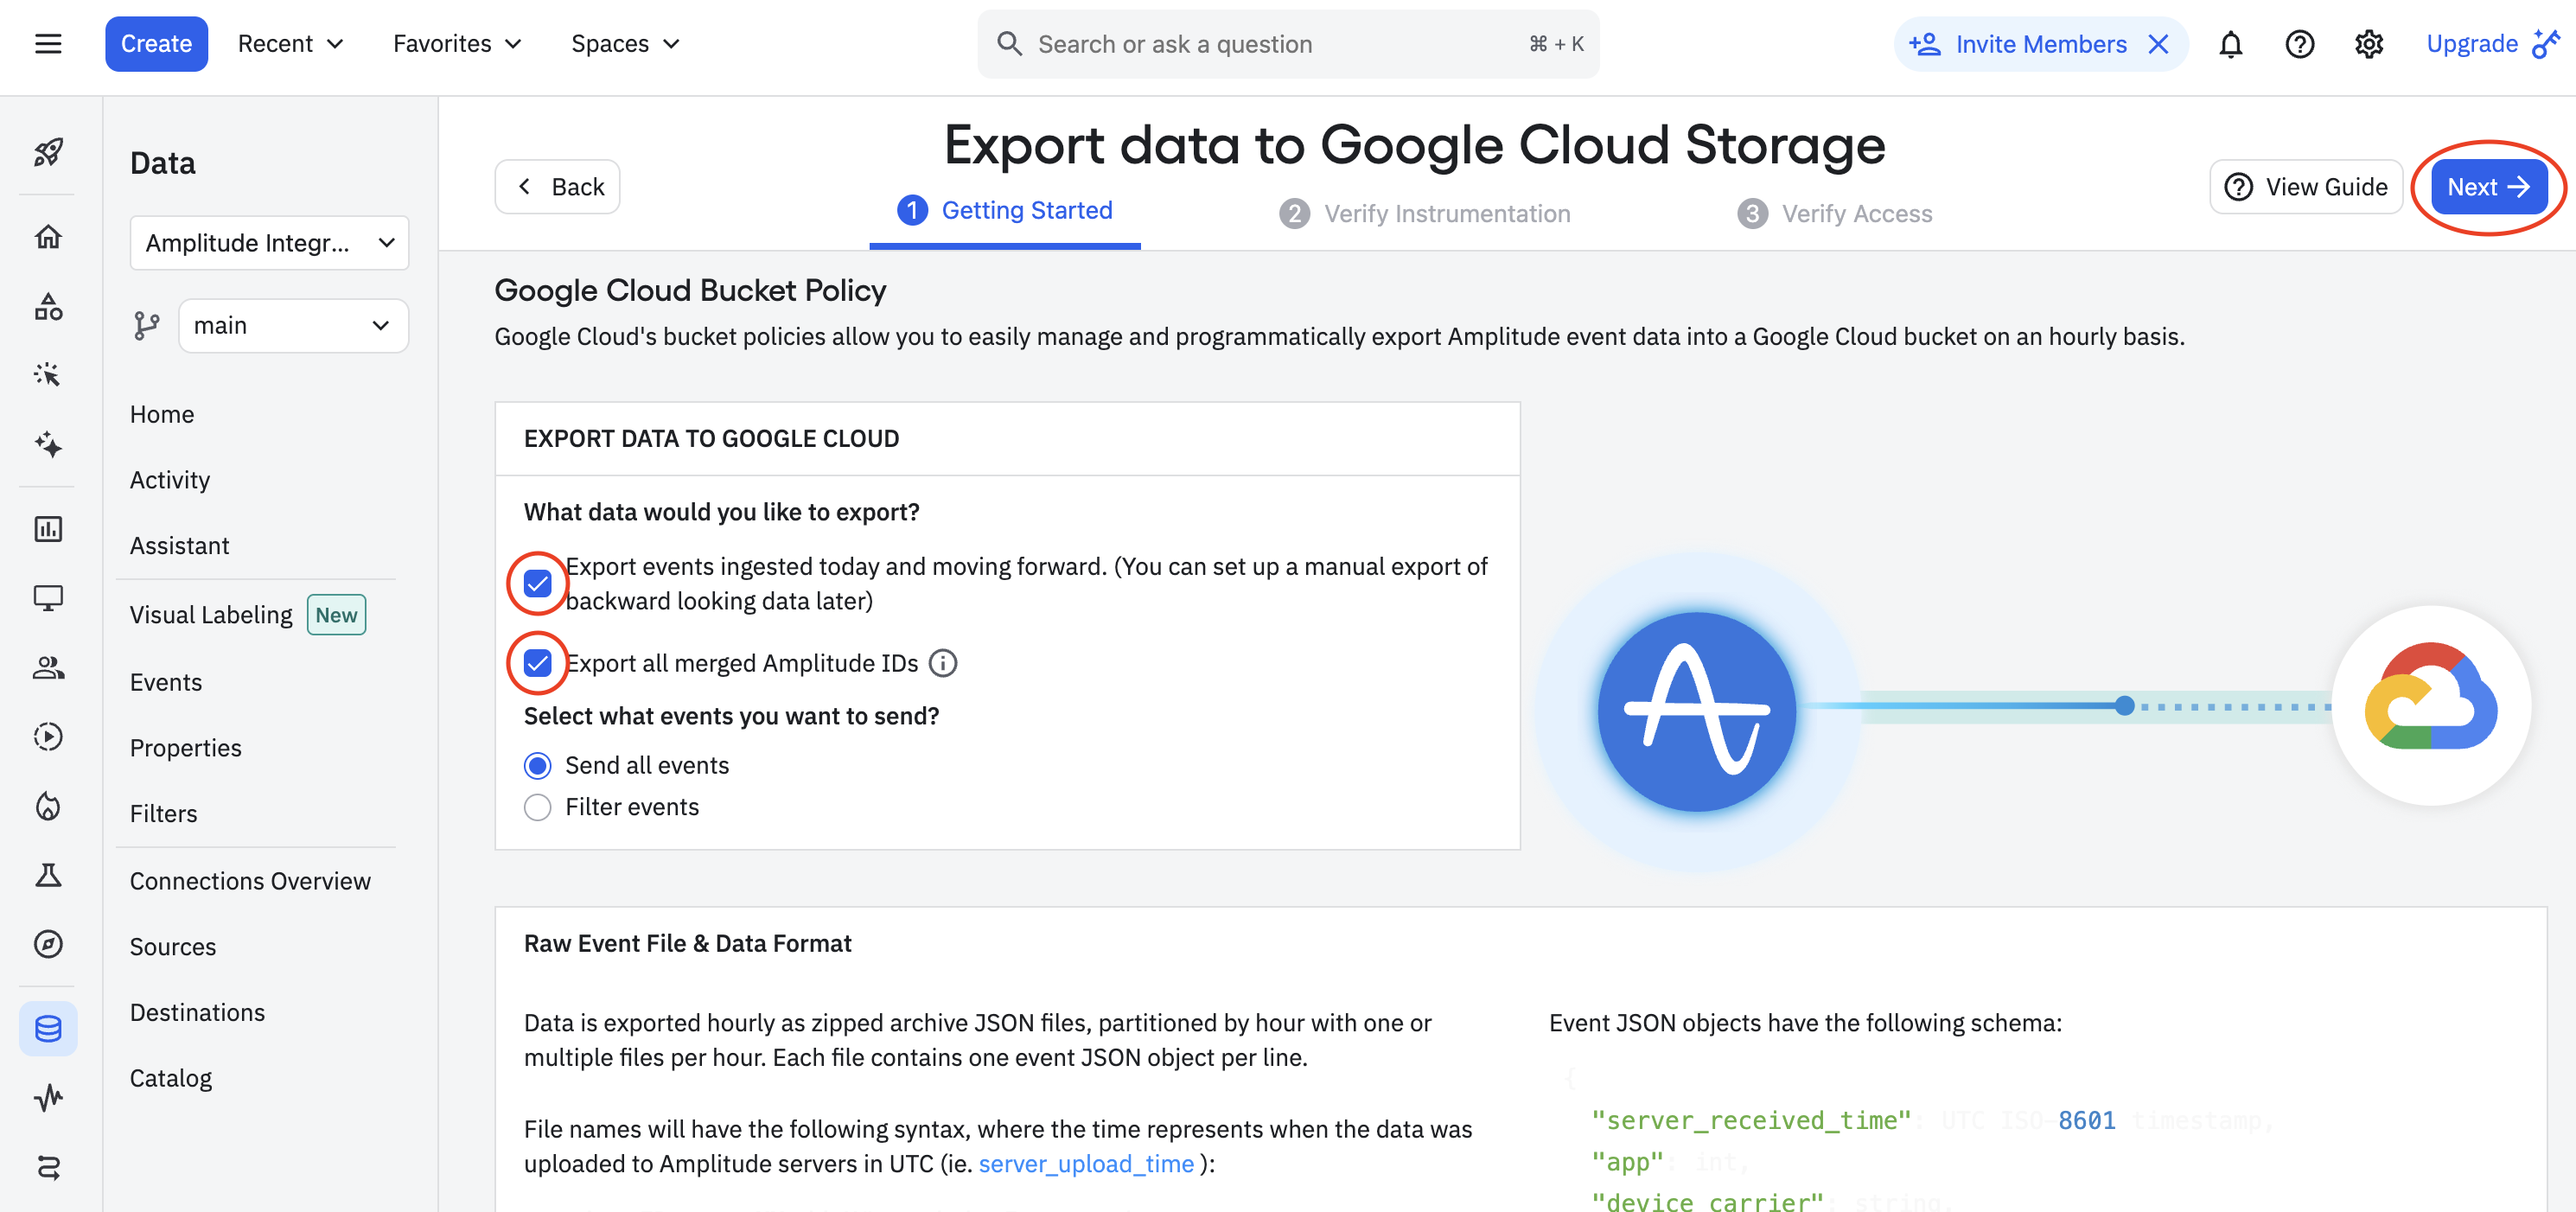Screen dimensions: 2576x1212
Task: Expand the Amplitude Integr... project dropdown
Action: pos(269,243)
